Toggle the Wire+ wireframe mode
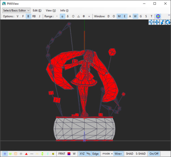 pos(118,154)
